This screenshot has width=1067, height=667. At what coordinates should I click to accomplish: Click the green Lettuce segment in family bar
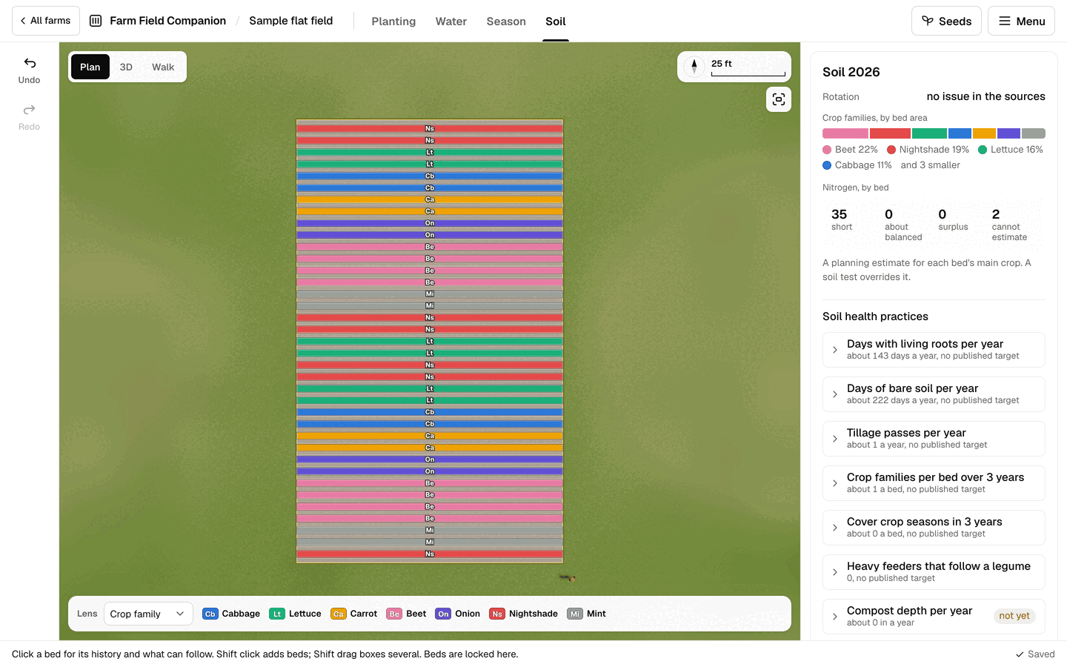click(x=929, y=133)
